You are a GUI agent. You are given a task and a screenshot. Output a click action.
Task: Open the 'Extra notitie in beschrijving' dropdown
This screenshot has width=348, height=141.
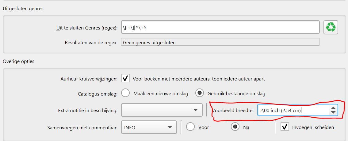tap(162, 110)
